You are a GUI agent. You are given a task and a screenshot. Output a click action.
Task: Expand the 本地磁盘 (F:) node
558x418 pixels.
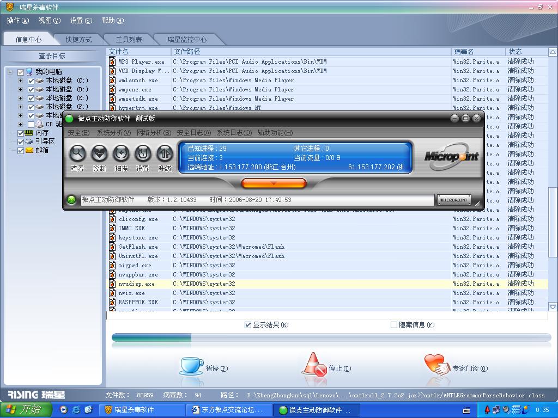tap(20, 107)
